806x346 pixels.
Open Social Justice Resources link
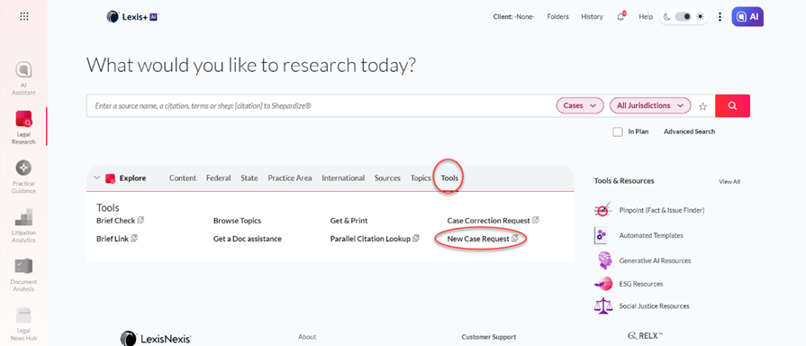pos(654,306)
